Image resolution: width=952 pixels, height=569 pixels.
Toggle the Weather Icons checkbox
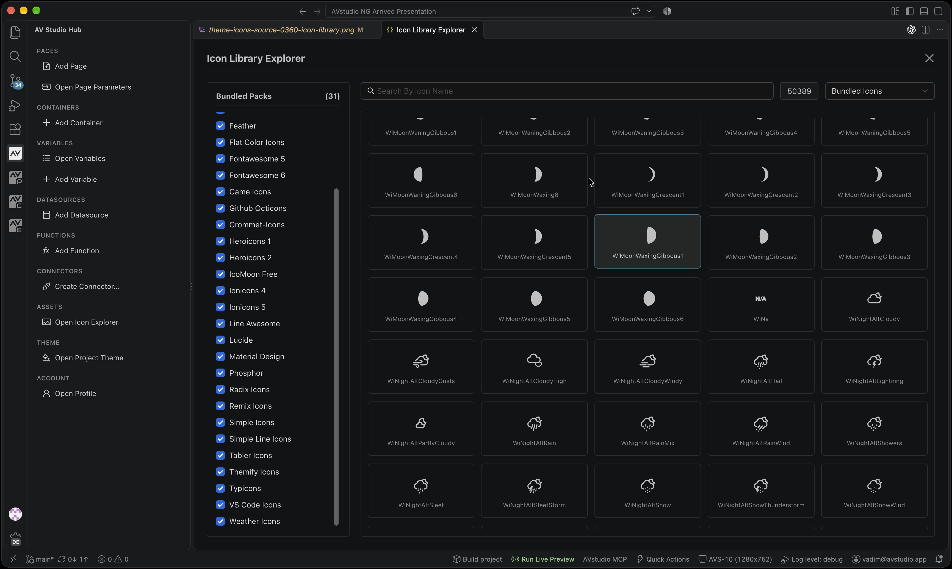pyautogui.click(x=220, y=521)
